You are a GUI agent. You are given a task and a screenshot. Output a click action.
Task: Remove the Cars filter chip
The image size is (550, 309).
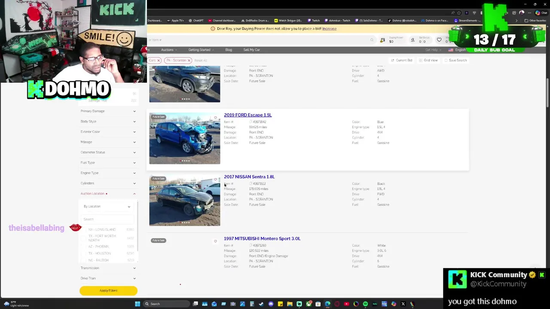159,61
